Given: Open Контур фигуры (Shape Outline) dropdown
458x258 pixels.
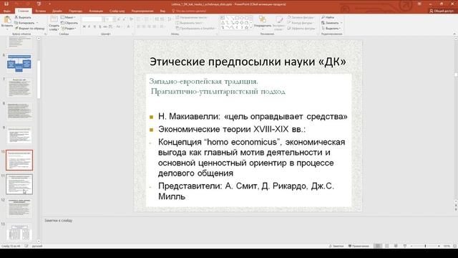Looking at the screenshot, I should click(x=300, y=23).
